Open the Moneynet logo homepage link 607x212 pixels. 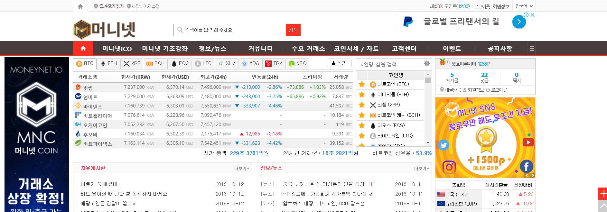pos(104,29)
